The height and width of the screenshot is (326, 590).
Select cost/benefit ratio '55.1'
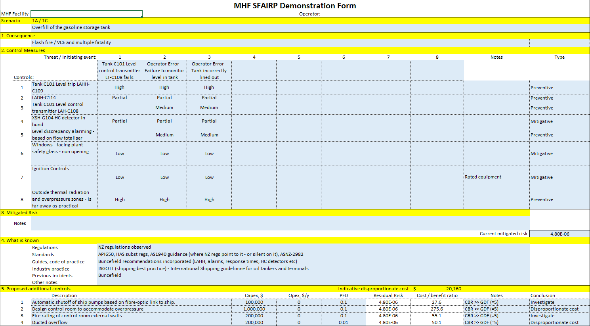tap(437, 316)
